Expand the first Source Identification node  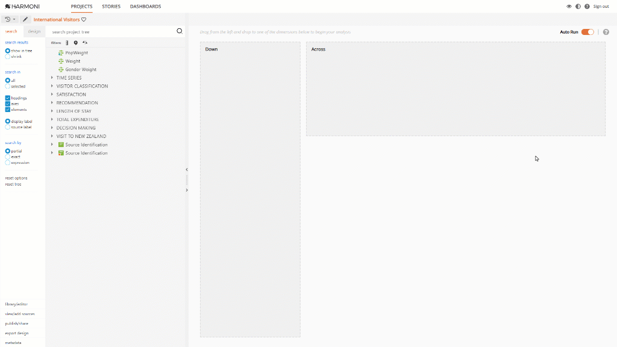pyautogui.click(x=52, y=145)
